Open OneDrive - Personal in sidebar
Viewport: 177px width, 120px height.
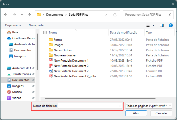(x=21, y=38)
